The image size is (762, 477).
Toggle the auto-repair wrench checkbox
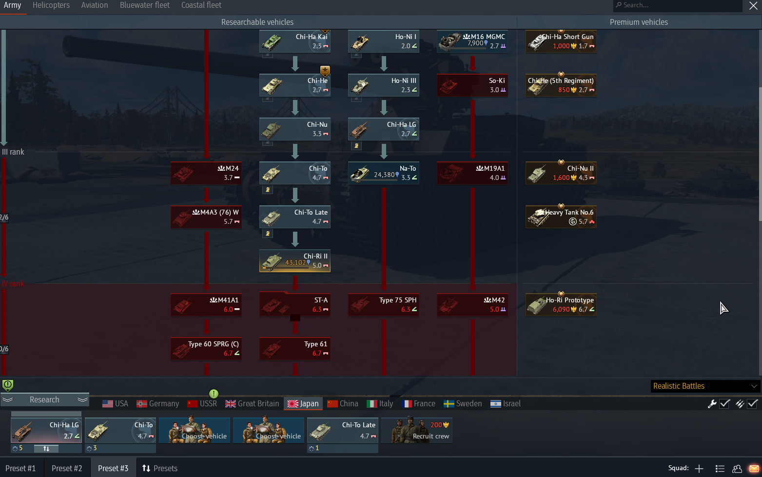pyautogui.click(x=724, y=403)
